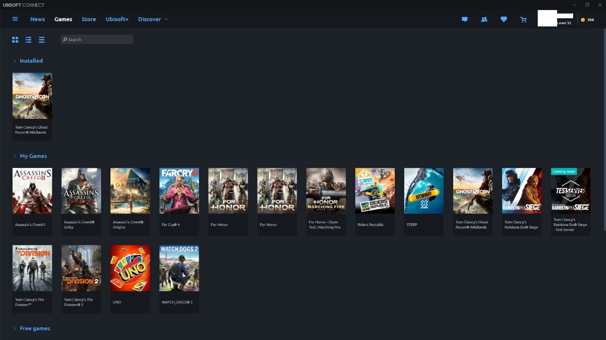
Task: Click the vertical scrollbar on the right
Action: (604, 130)
